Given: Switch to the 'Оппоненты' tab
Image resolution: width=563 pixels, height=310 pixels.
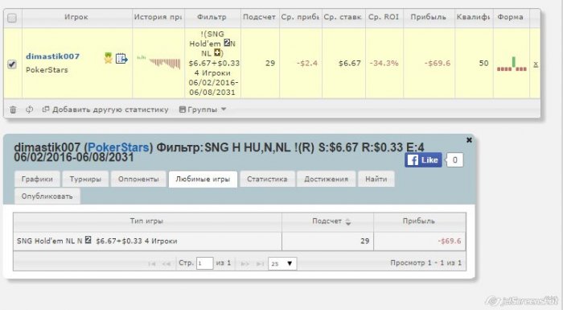Looking at the screenshot, I should coord(138,179).
